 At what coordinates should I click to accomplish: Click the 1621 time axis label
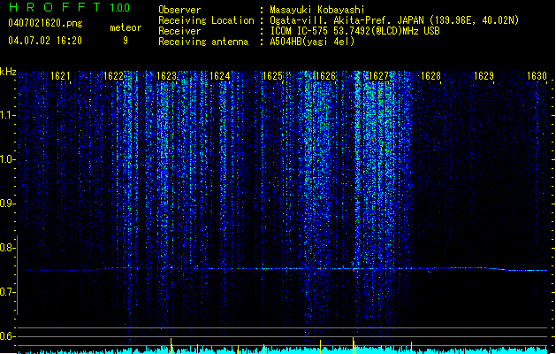click(60, 76)
